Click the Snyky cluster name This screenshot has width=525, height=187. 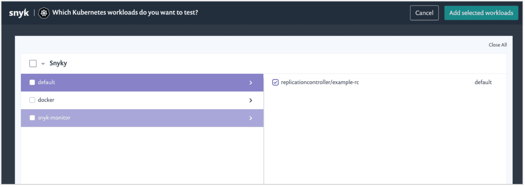click(x=58, y=64)
